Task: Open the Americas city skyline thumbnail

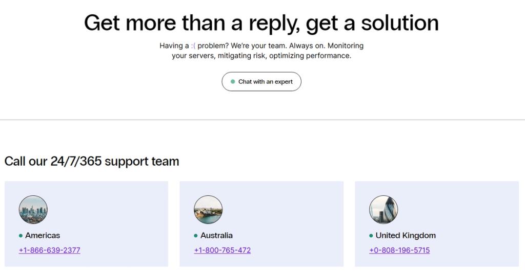Action: (x=33, y=210)
